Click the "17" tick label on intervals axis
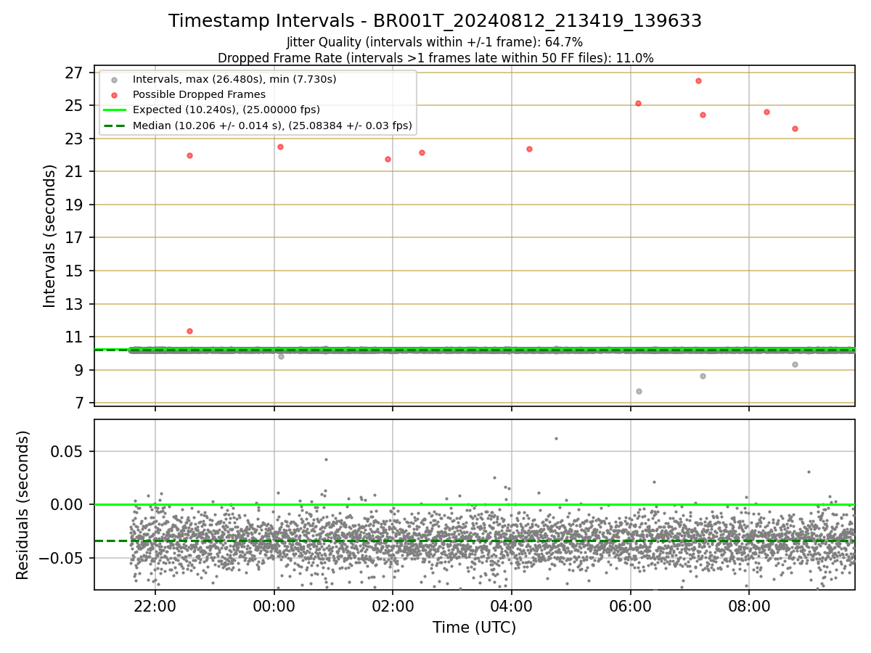The height and width of the screenshot is (653, 871). coord(74,238)
